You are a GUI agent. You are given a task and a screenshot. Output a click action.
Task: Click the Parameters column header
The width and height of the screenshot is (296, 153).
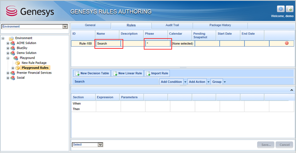pyautogui.click(x=132, y=97)
